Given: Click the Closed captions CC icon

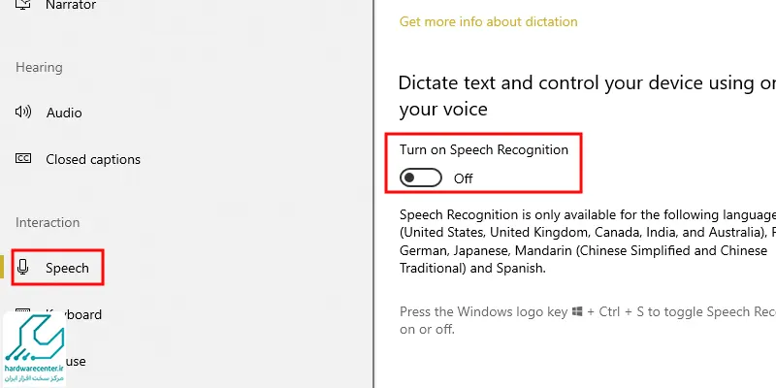Looking at the screenshot, I should [24, 159].
